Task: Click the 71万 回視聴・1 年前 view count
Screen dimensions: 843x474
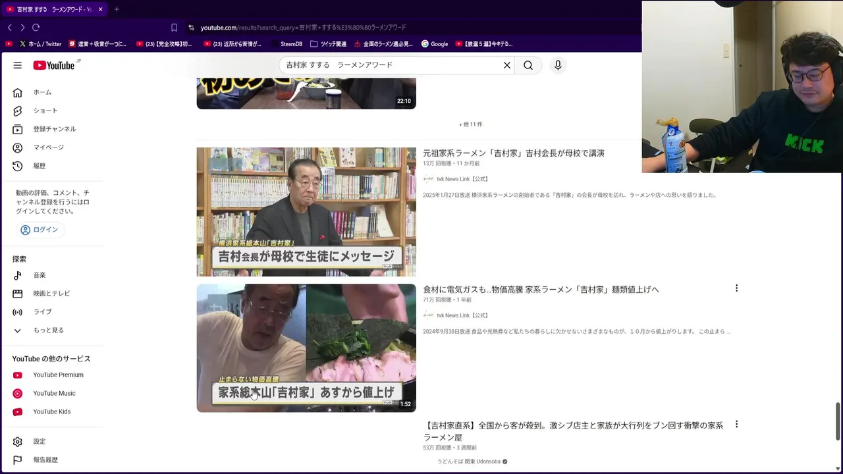Action: point(447,300)
